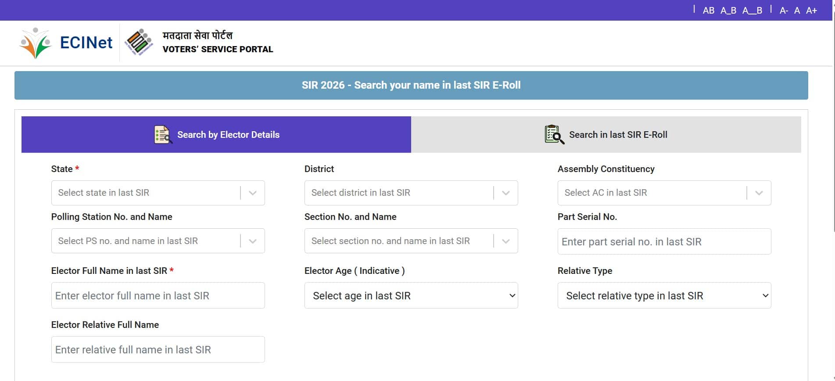Select the widest A__B letter spacing option

click(752, 11)
